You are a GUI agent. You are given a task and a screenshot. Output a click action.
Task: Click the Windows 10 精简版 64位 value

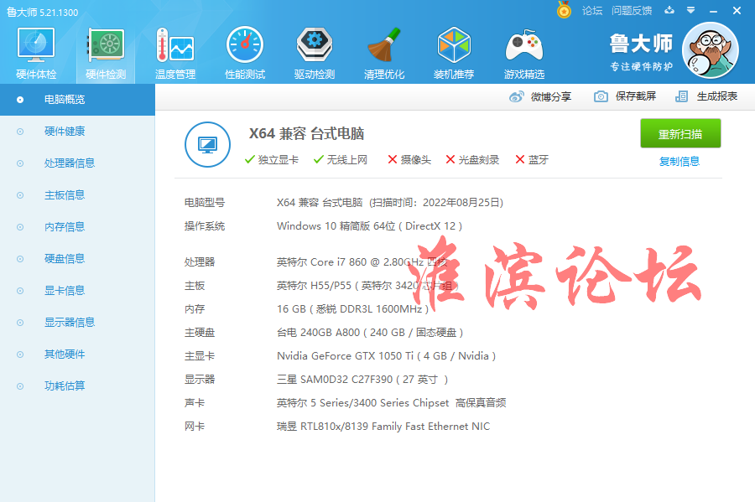tap(369, 226)
